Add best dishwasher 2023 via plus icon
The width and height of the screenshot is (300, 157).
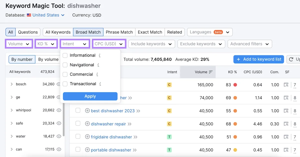(87, 111)
